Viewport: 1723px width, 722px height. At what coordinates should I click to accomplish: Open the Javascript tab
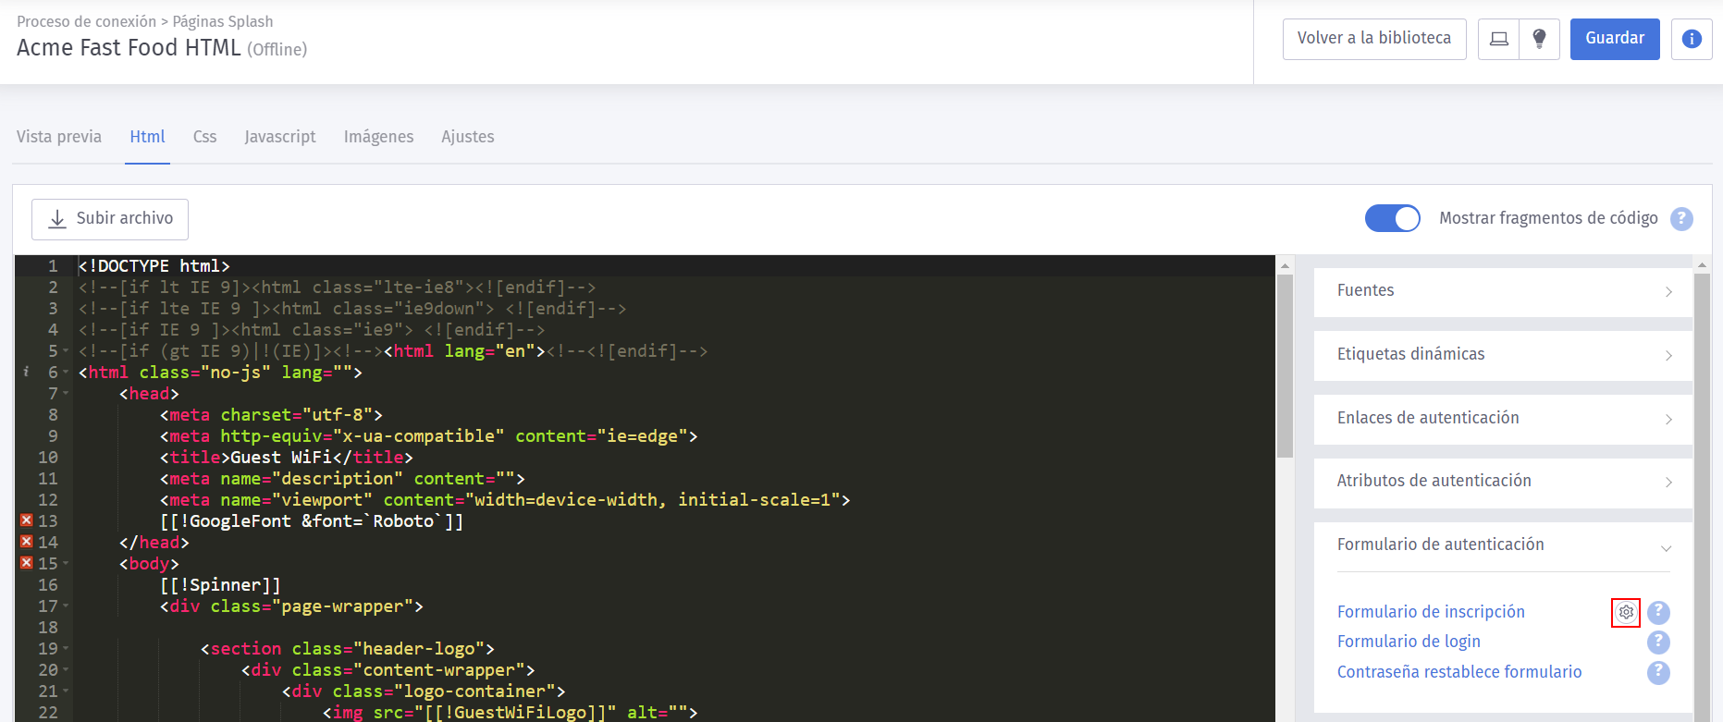pyautogui.click(x=280, y=137)
